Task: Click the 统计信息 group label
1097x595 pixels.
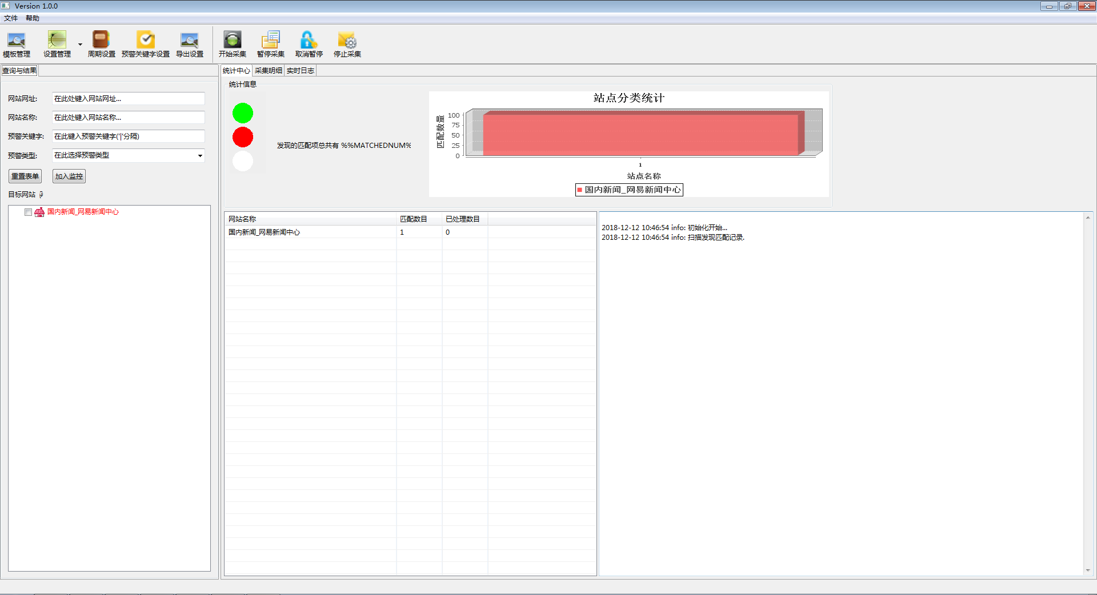Action: point(243,85)
